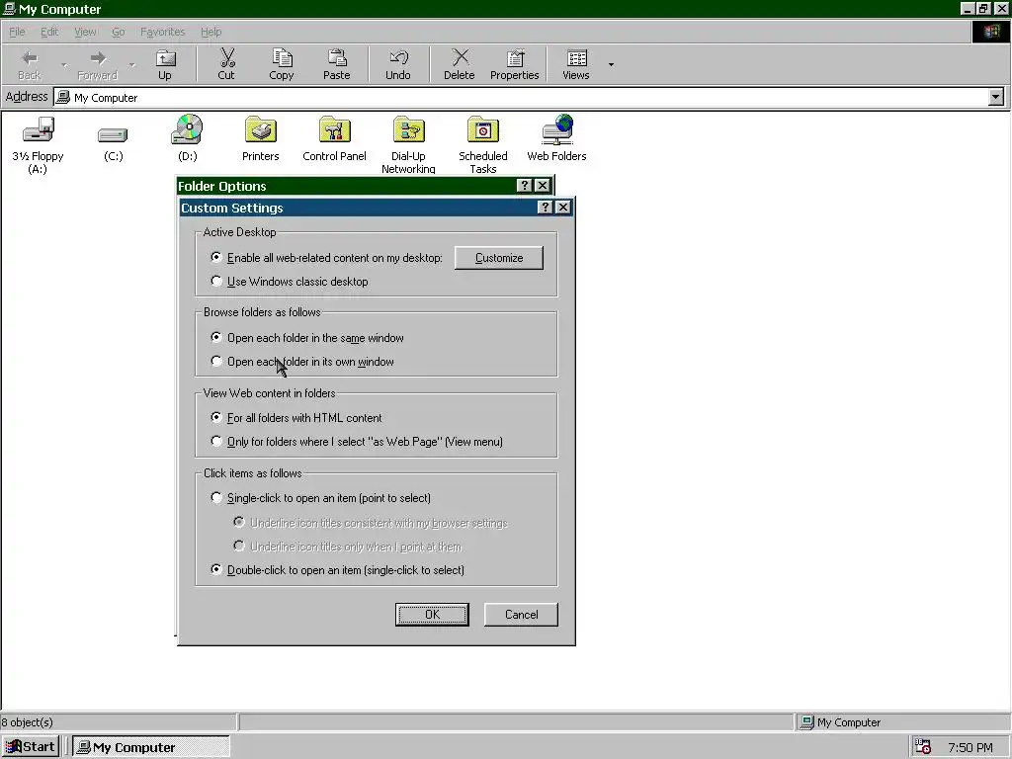
Task: Click the Paste toolbar icon
Action: point(336,64)
